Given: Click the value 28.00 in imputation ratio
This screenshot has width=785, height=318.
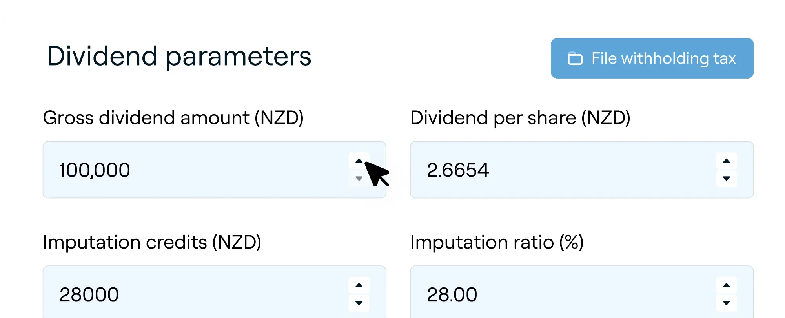Looking at the screenshot, I should tap(452, 294).
